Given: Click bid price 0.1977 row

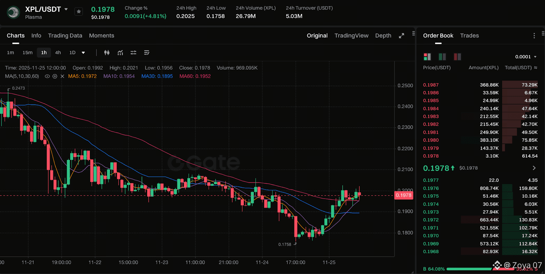Looking at the screenshot, I should pyautogui.click(x=480, y=180).
